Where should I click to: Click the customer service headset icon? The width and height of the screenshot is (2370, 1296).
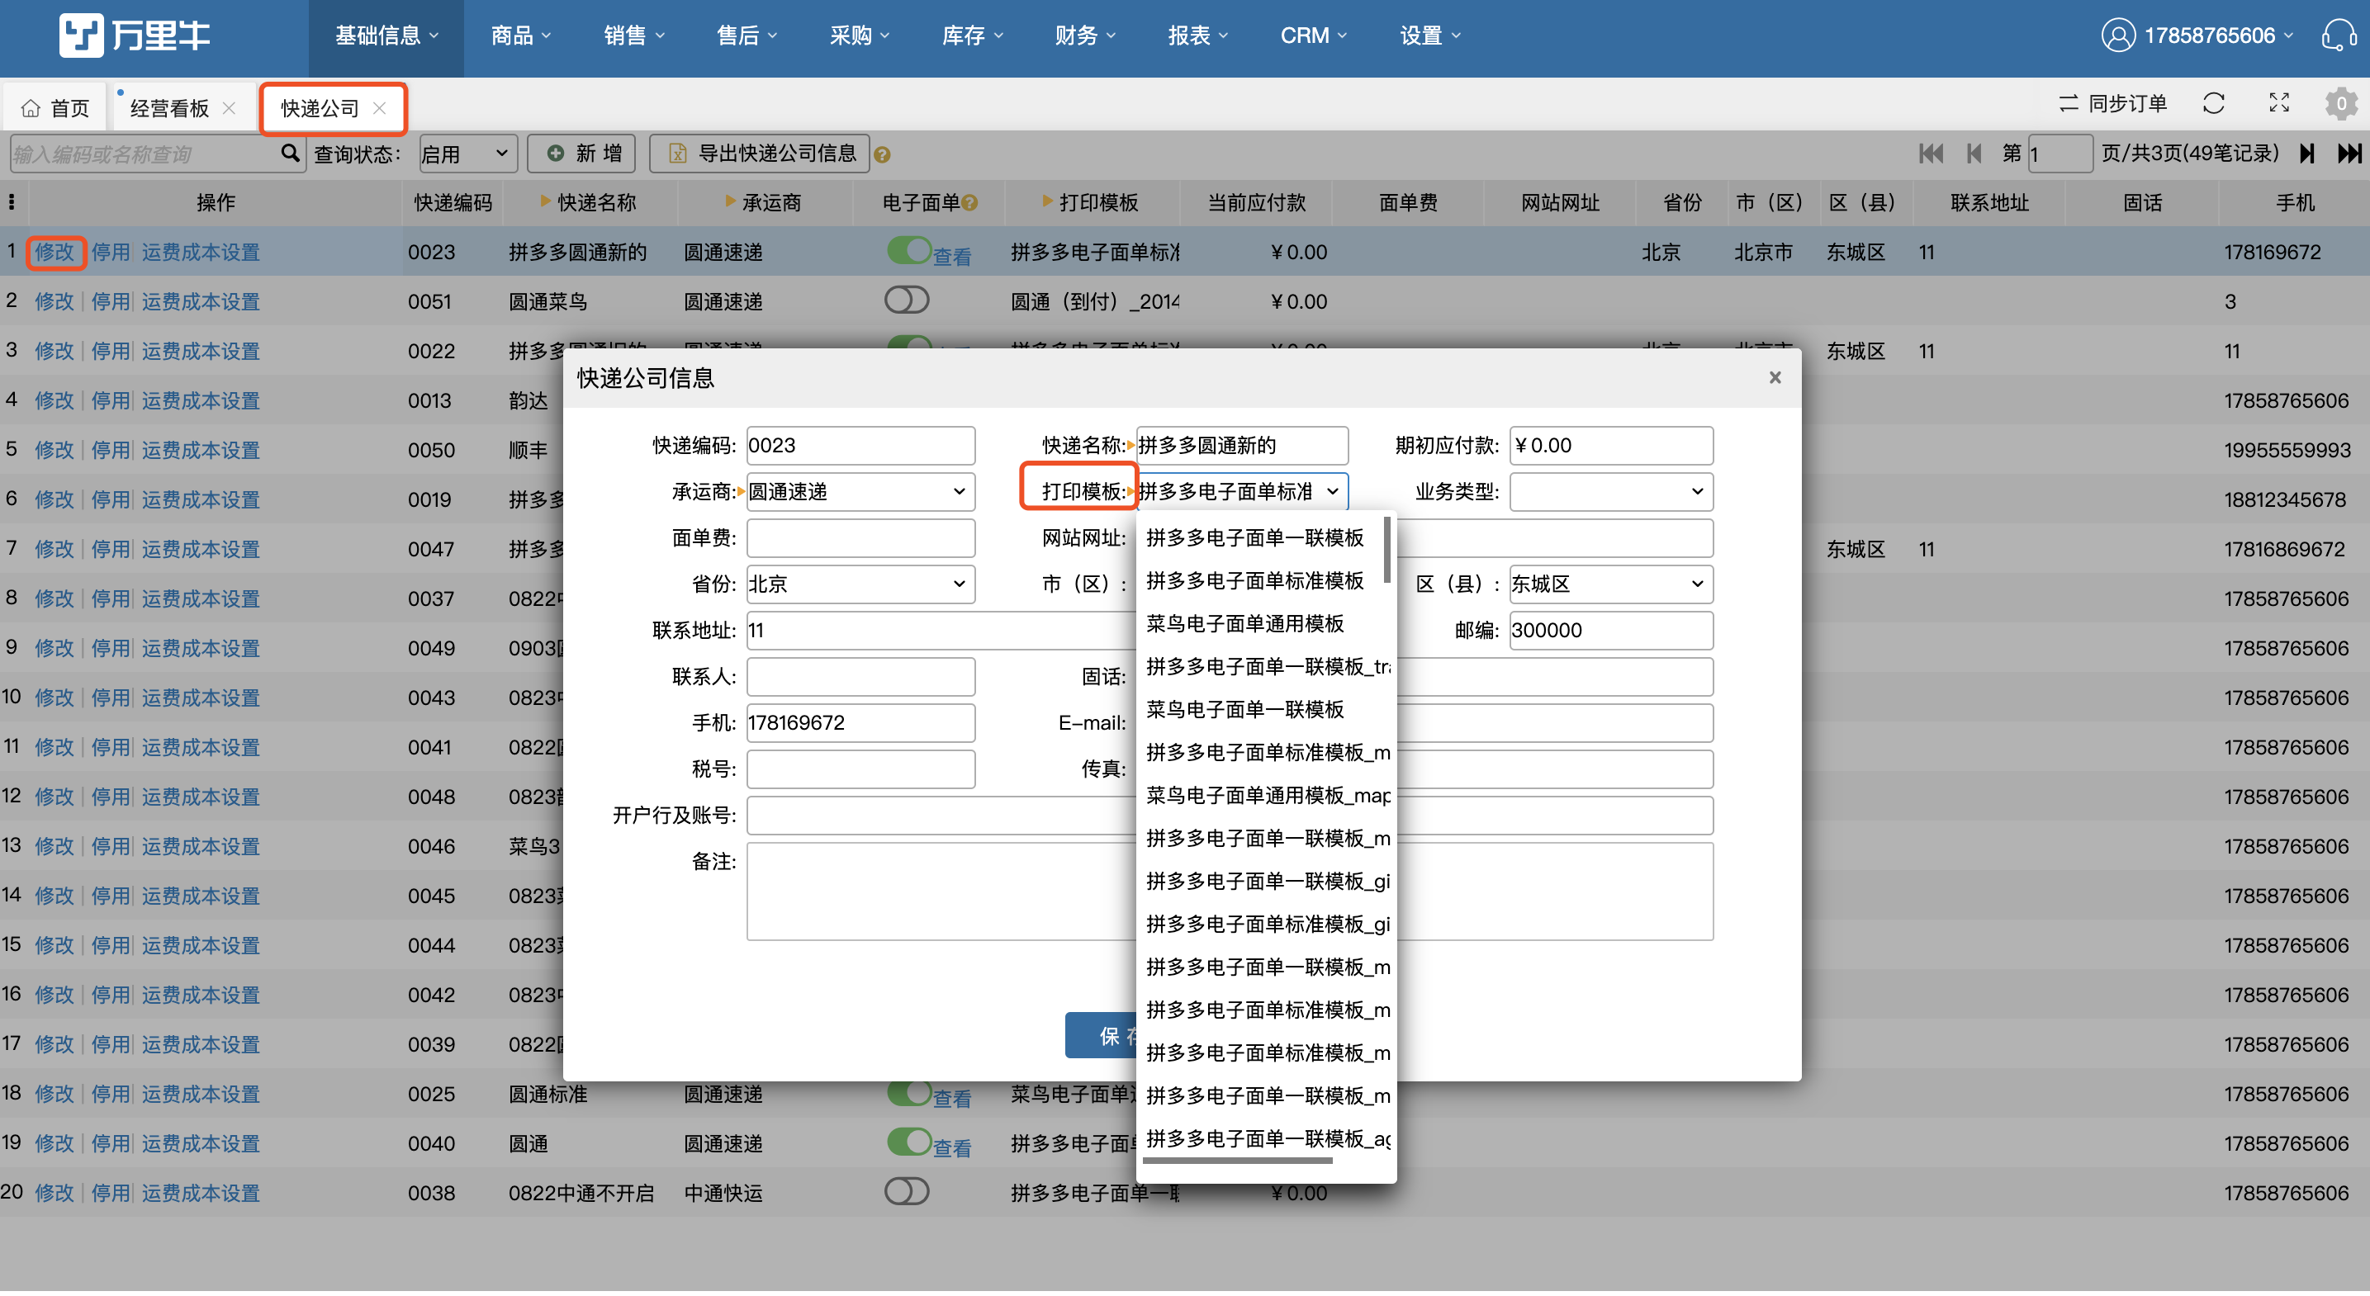click(2338, 35)
